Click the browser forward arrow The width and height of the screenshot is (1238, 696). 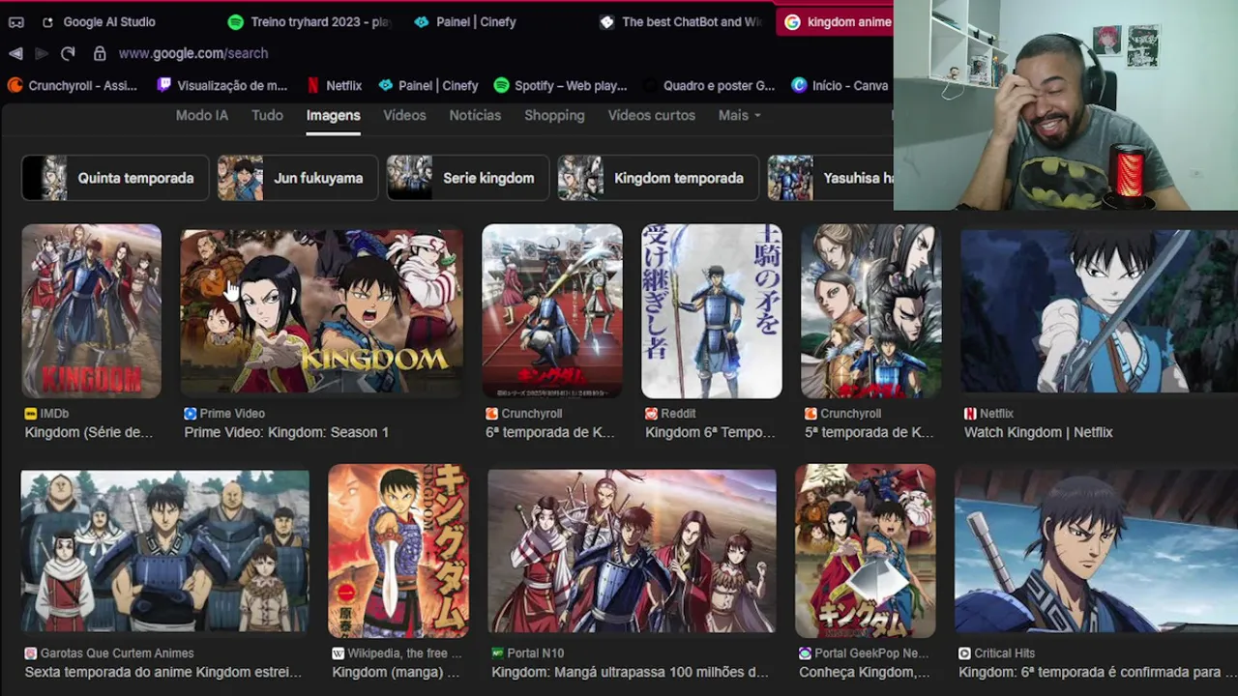41,53
